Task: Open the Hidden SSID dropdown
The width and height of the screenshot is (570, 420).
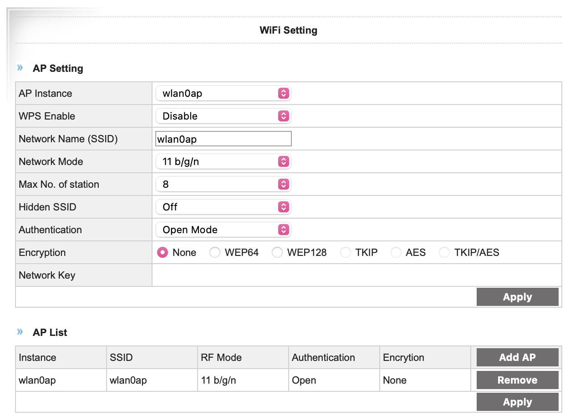Action: click(x=223, y=207)
